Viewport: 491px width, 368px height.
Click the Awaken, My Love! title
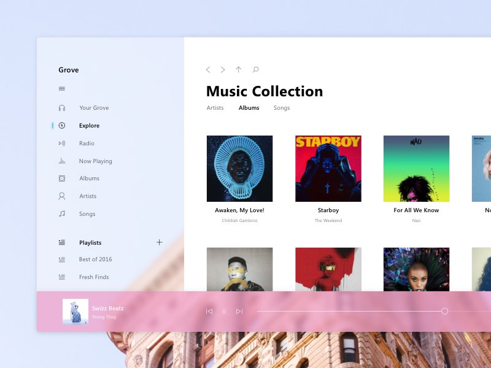tap(239, 210)
